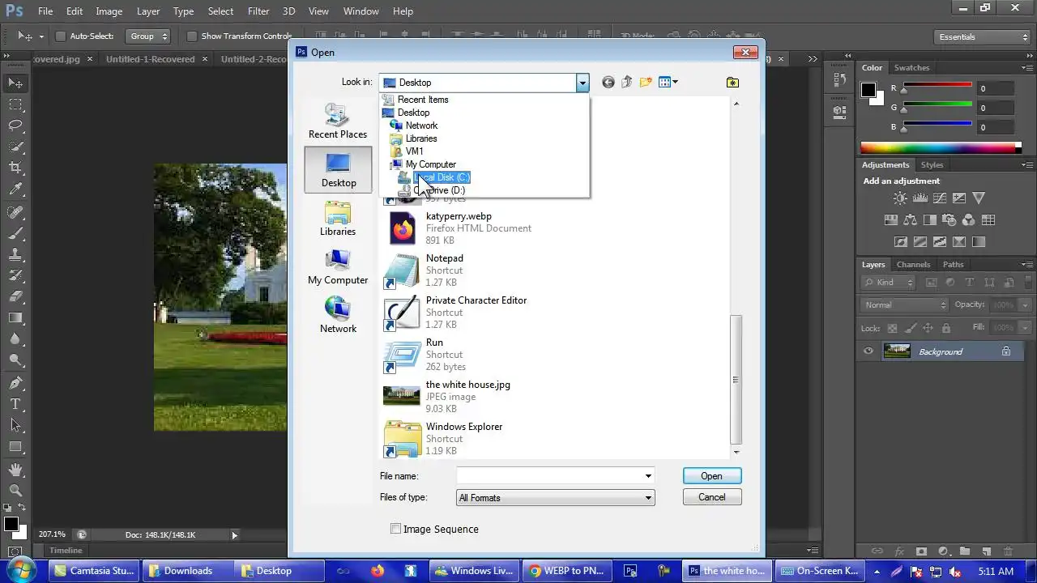
Task: Select the Gradient tool
Action: (x=15, y=317)
